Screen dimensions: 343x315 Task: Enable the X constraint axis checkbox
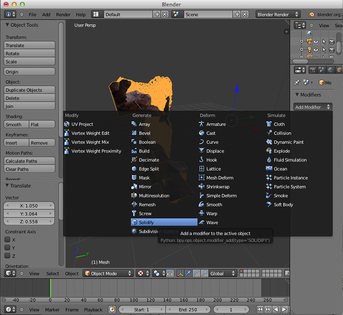coord(7,240)
